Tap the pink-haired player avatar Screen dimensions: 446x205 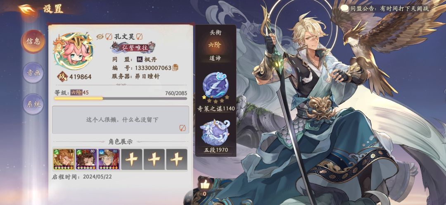coord(74,52)
